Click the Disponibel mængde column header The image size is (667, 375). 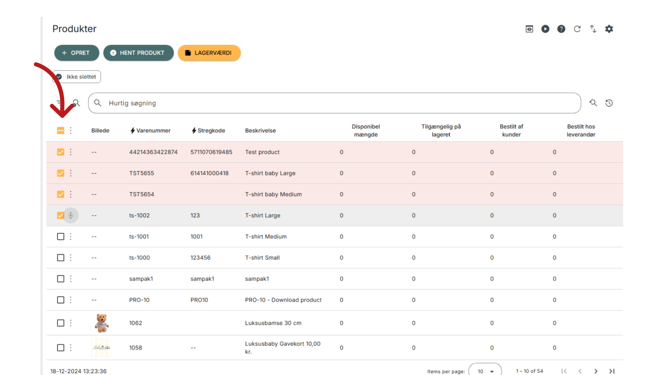(365, 131)
